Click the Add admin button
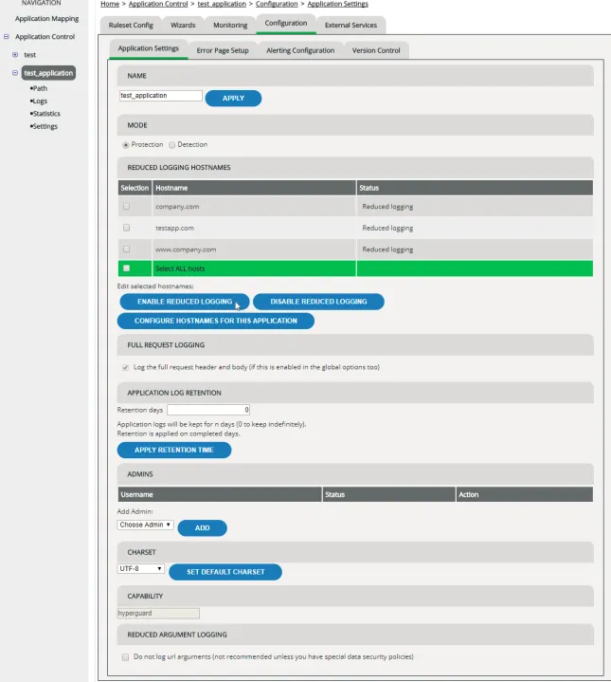611x682 pixels. [203, 528]
